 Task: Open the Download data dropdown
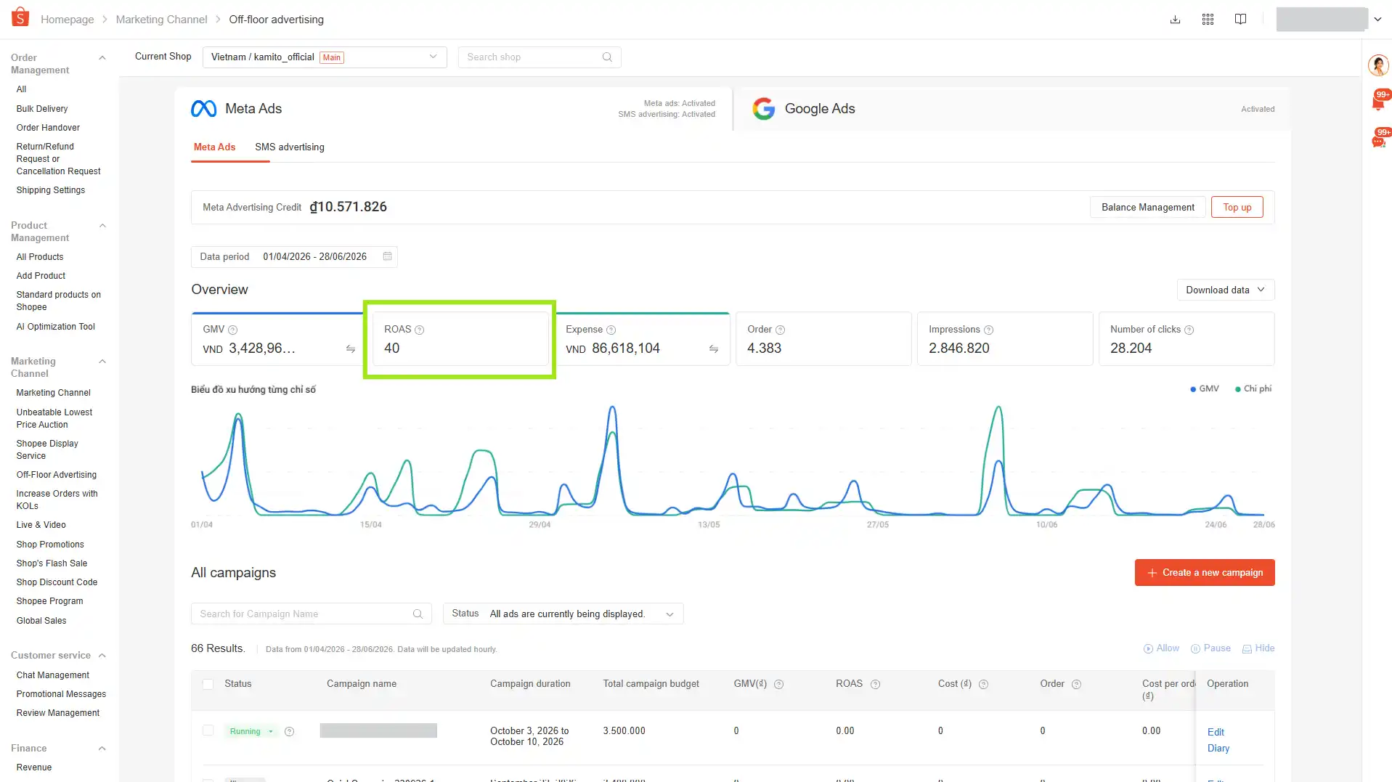(1225, 290)
